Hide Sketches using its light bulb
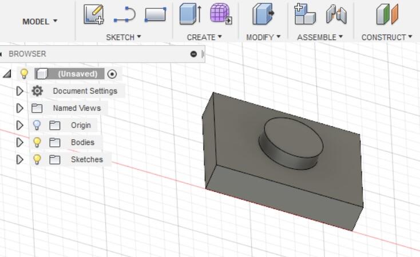The image size is (420, 257). (x=37, y=159)
